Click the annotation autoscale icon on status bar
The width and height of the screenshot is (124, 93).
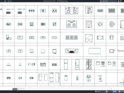tap(121, 91)
